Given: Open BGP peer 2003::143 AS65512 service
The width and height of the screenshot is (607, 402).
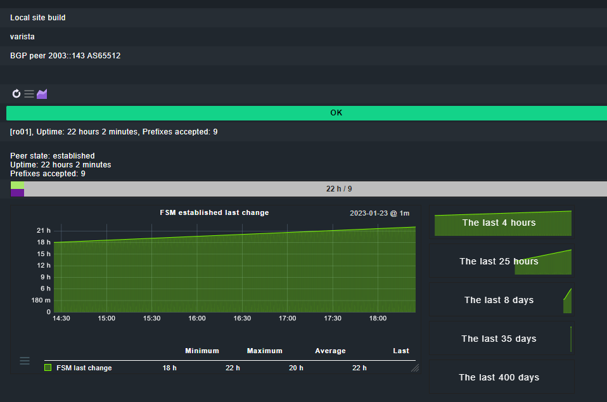Looking at the screenshot, I should point(65,55).
